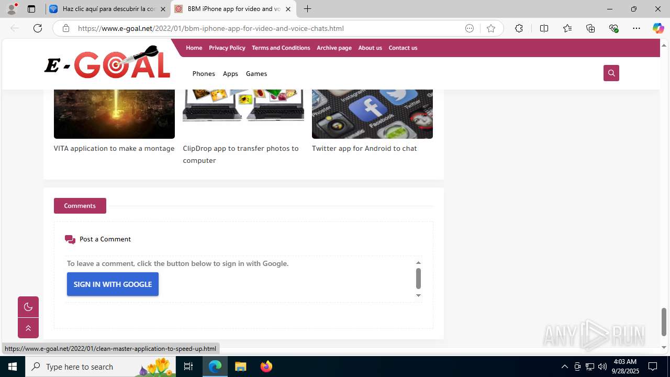670x377 pixels.
Task: Add page to favorites star icon
Action: click(x=491, y=28)
